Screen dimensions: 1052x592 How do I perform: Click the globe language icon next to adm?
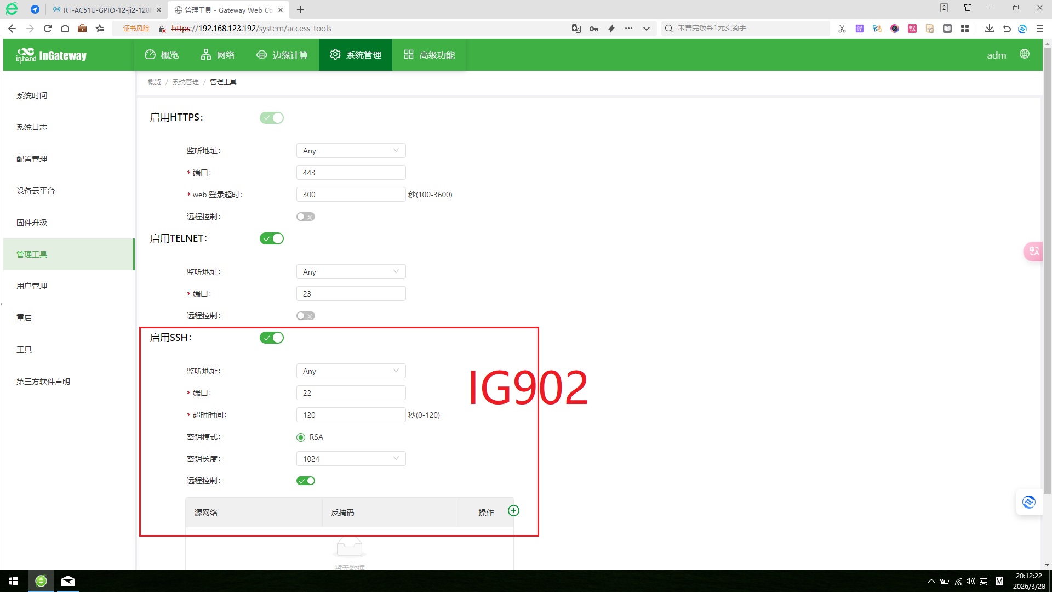coord(1024,54)
